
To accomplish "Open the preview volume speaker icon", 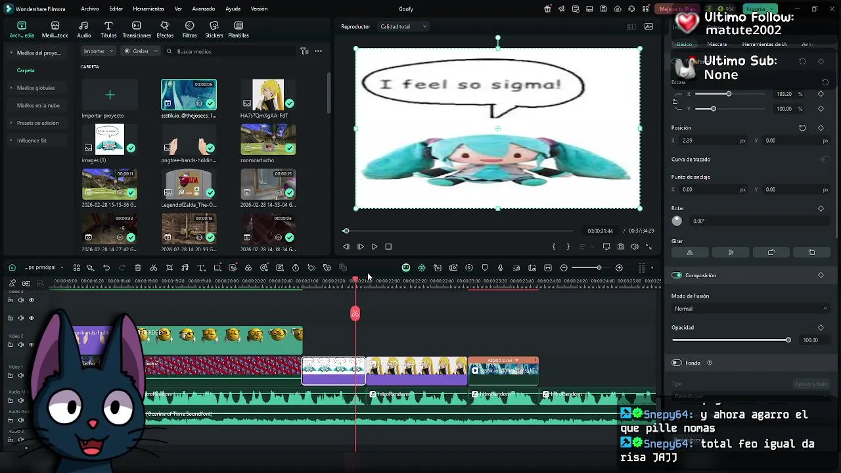I will pos(635,247).
